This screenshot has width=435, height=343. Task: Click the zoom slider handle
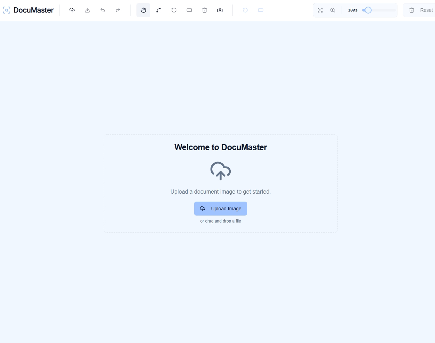click(x=368, y=10)
